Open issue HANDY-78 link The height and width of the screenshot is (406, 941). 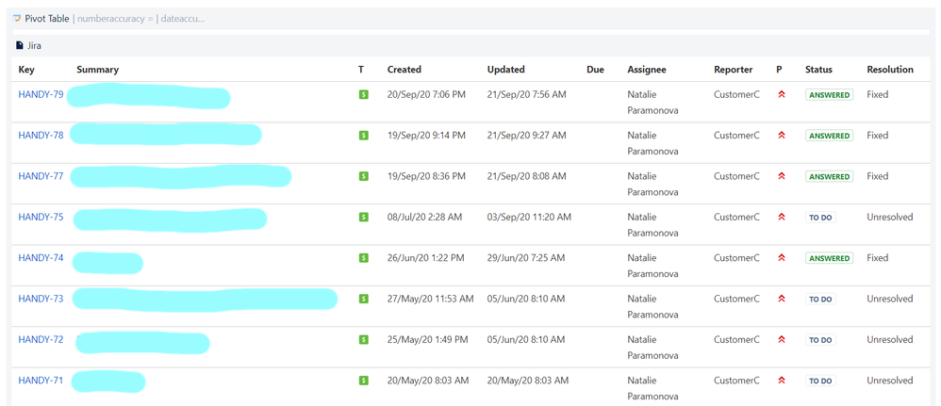click(x=41, y=135)
